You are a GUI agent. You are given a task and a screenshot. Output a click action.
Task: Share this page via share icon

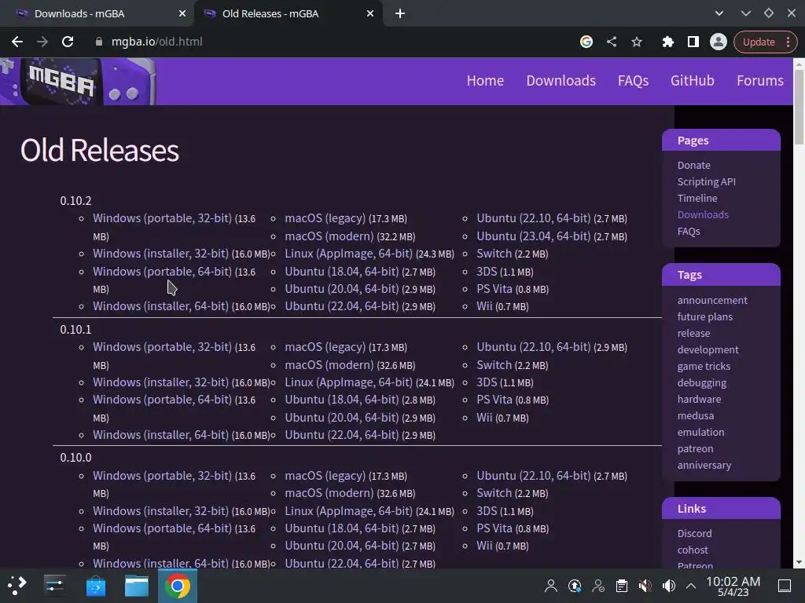pyautogui.click(x=612, y=42)
